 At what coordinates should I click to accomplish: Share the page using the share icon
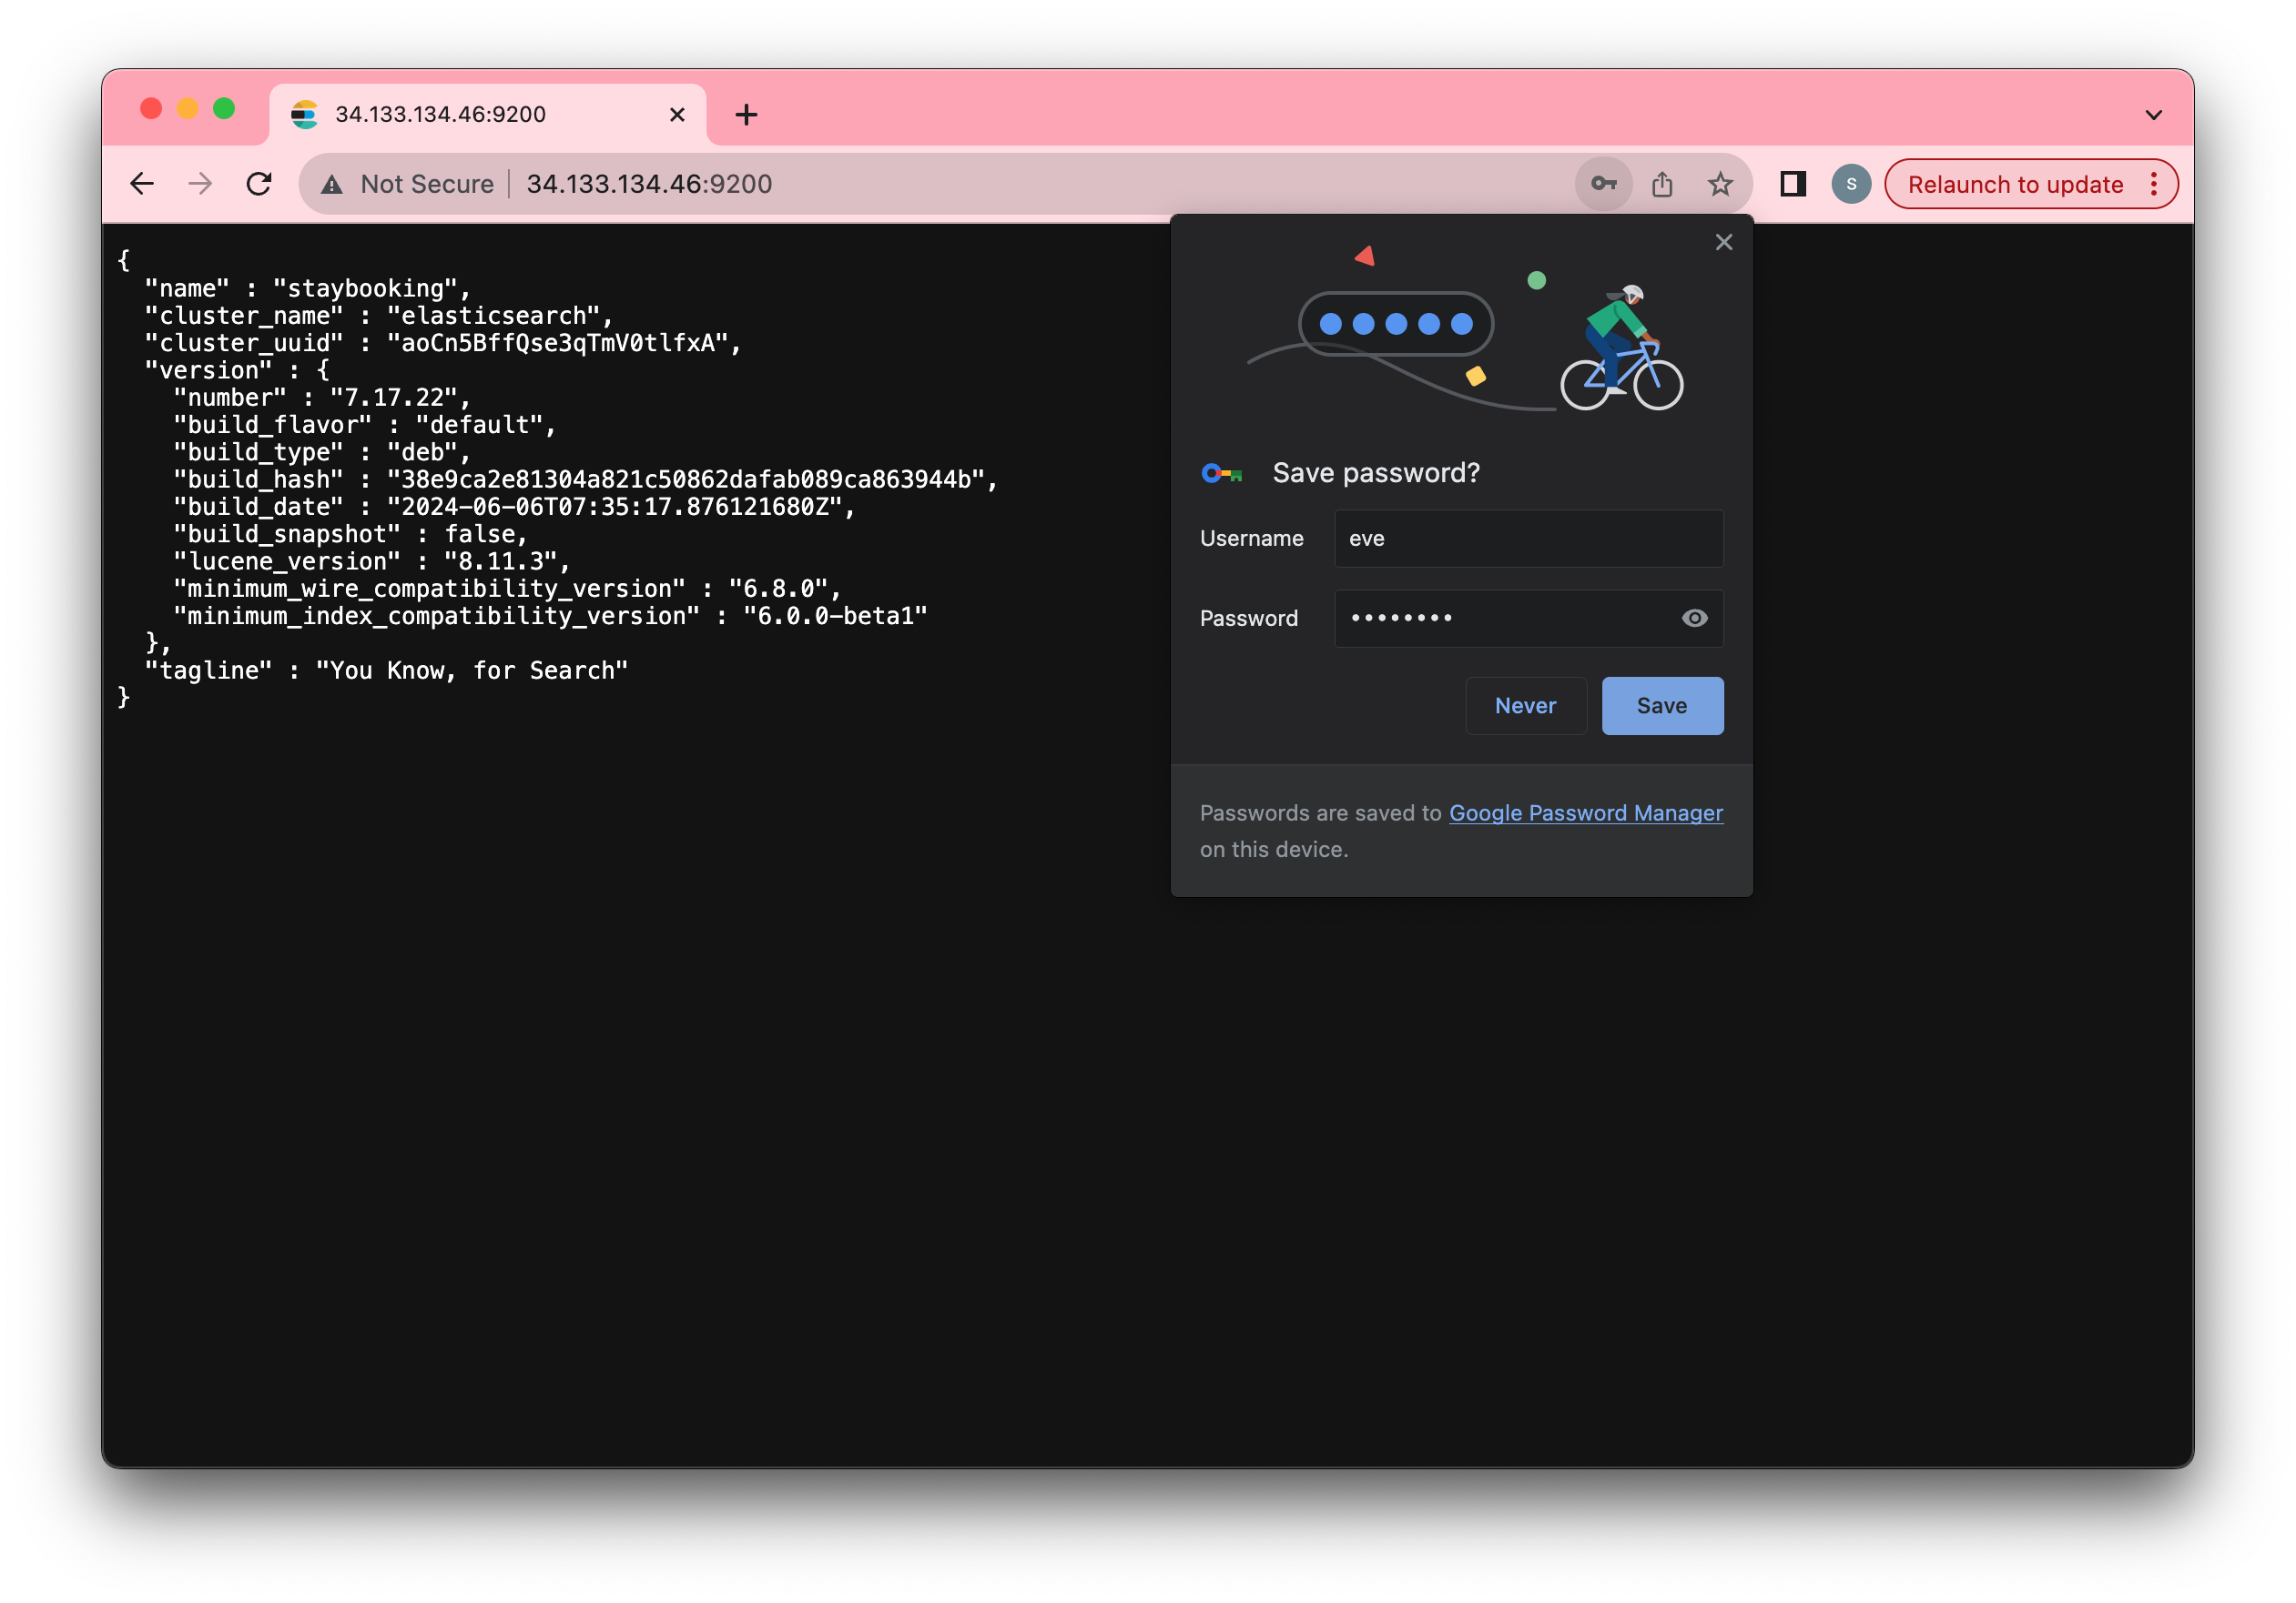click(1663, 184)
